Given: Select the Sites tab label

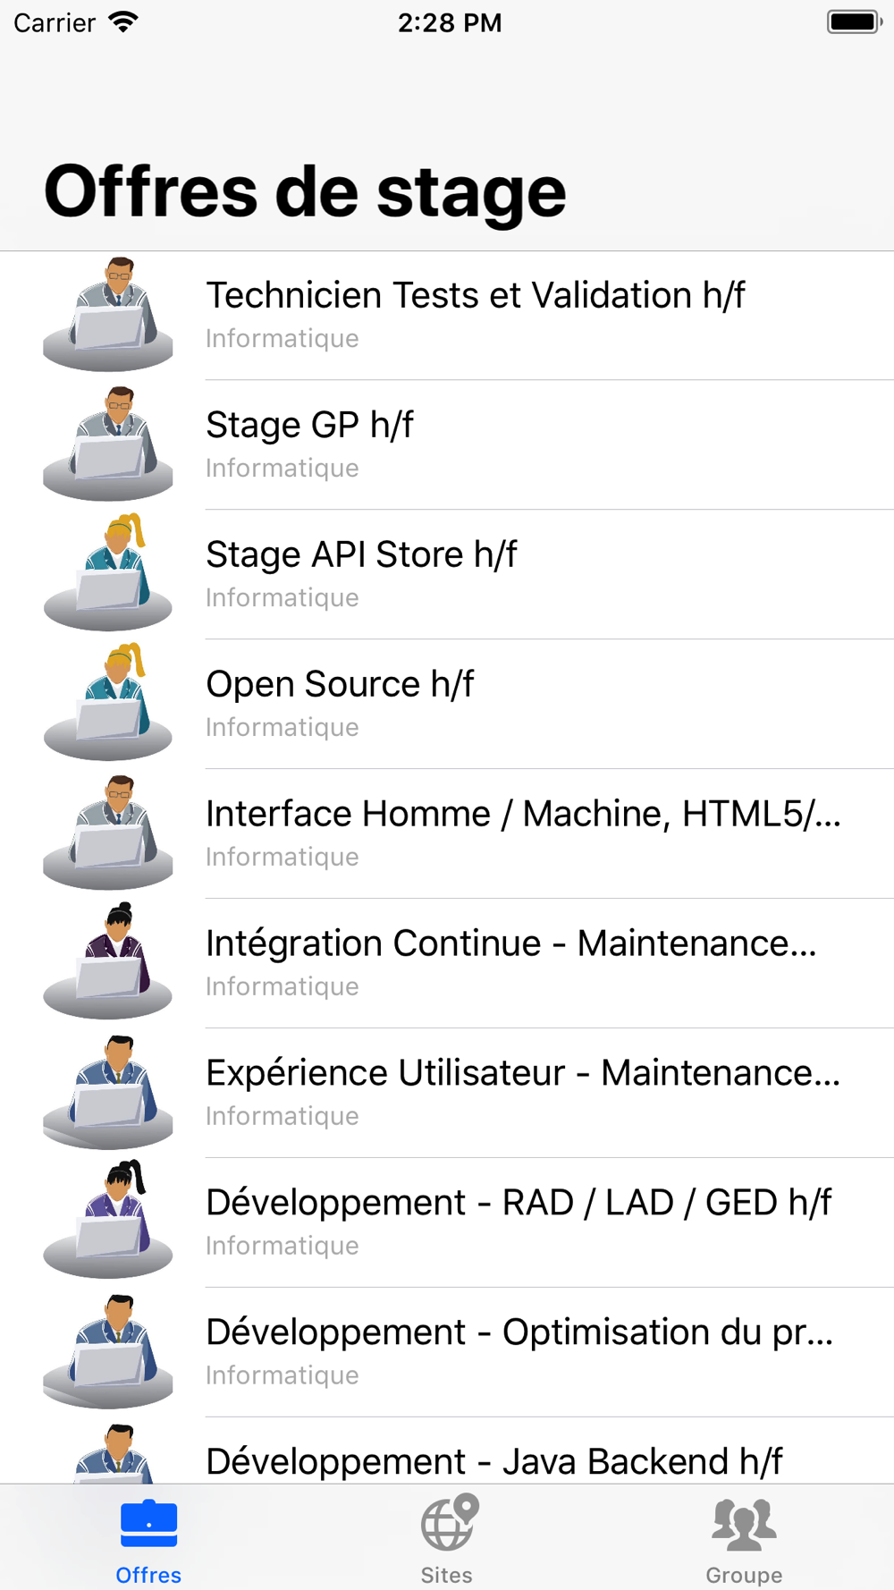Looking at the screenshot, I should click(446, 1575).
